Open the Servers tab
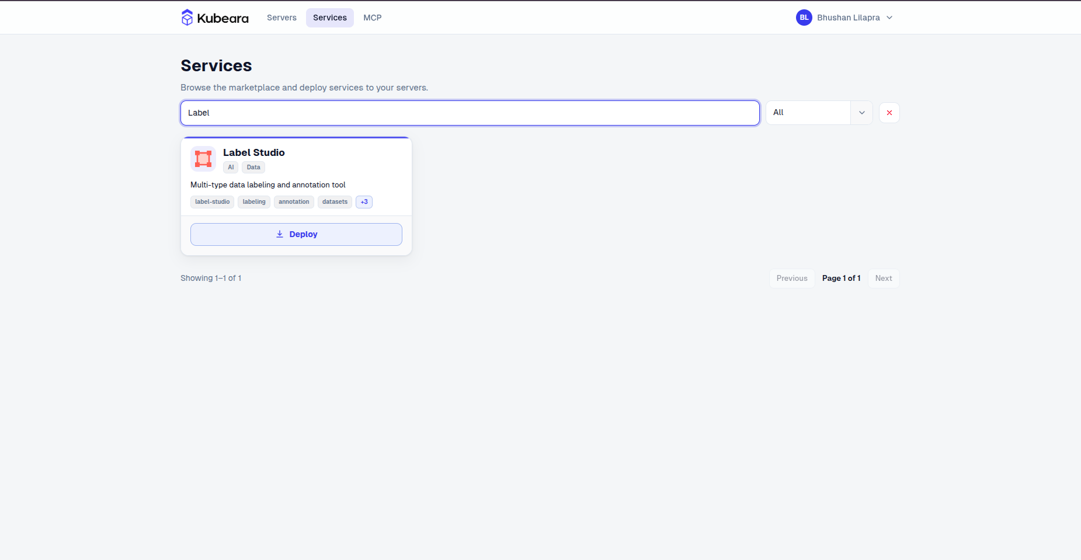Viewport: 1081px width, 560px height. coord(281,18)
